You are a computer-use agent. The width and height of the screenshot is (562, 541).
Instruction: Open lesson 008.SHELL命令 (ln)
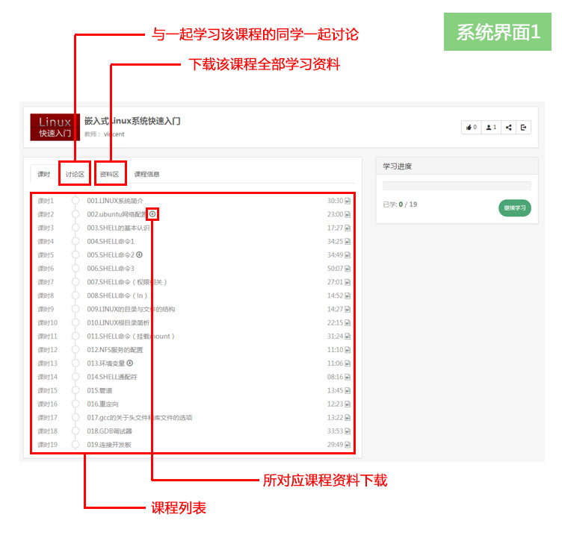click(x=117, y=295)
